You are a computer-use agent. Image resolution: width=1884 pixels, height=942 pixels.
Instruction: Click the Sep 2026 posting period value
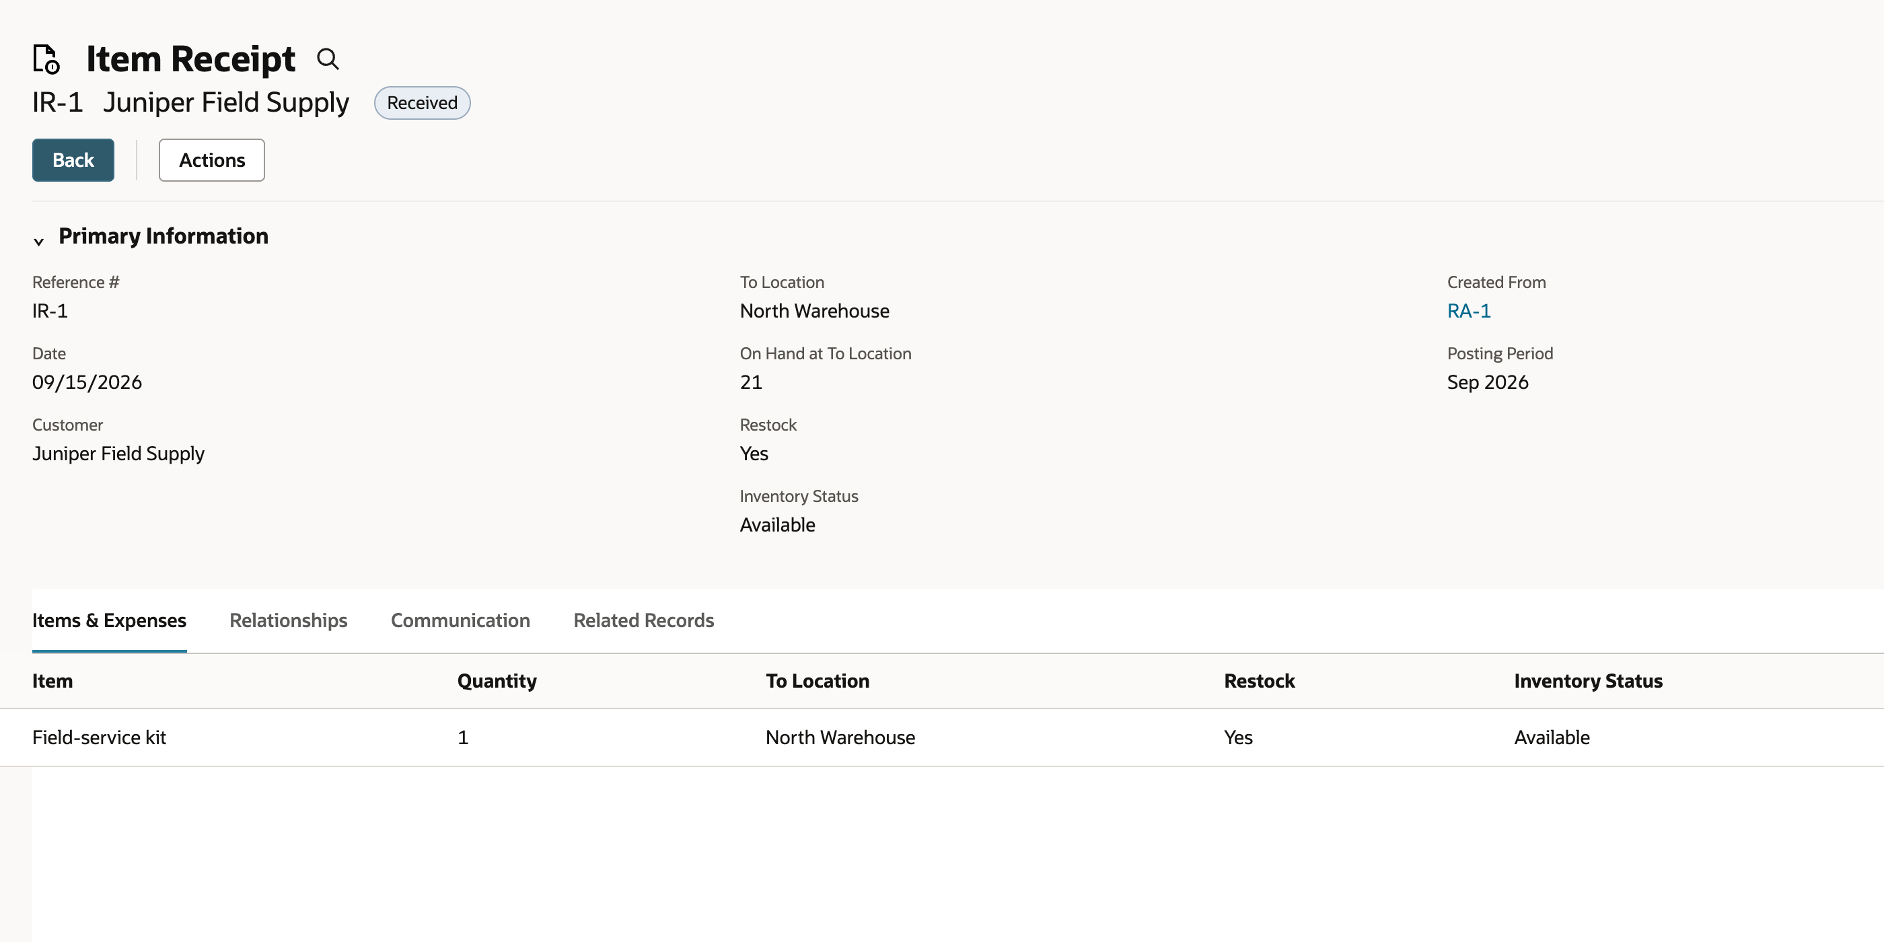1488,382
